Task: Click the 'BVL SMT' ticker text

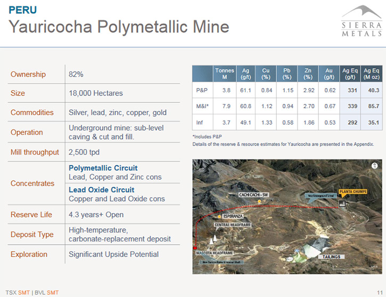Action: [x=46, y=293]
